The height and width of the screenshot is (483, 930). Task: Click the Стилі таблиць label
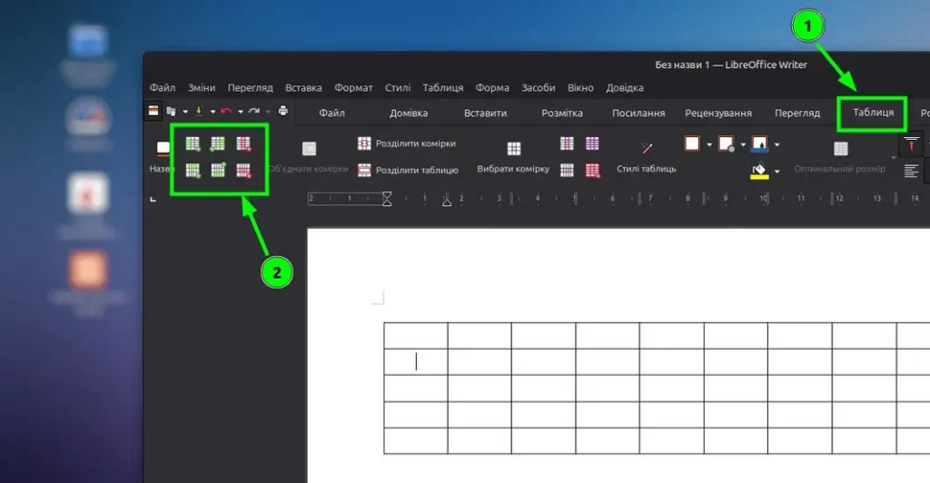click(x=647, y=169)
